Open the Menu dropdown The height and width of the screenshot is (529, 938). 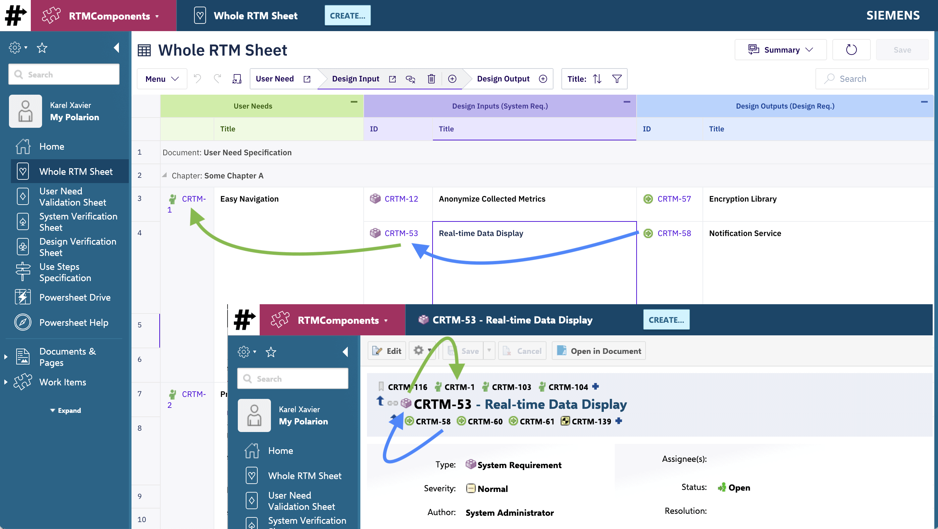pyautogui.click(x=162, y=79)
